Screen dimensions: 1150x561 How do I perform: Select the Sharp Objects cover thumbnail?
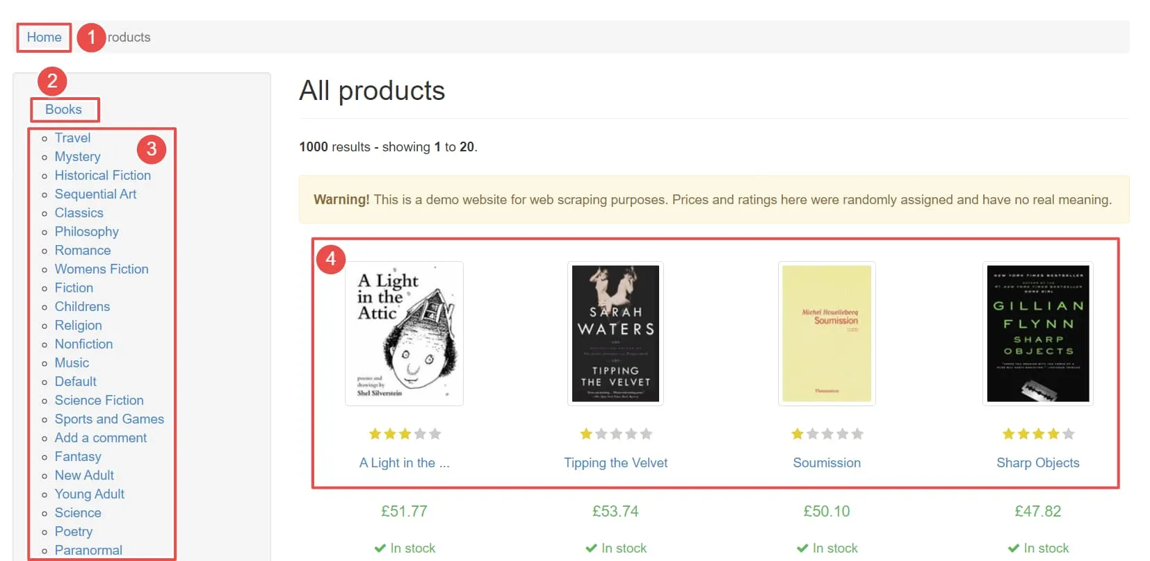[x=1037, y=333]
